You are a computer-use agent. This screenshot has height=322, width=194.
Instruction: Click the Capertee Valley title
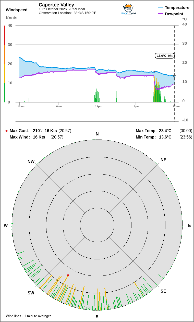click(x=56, y=5)
